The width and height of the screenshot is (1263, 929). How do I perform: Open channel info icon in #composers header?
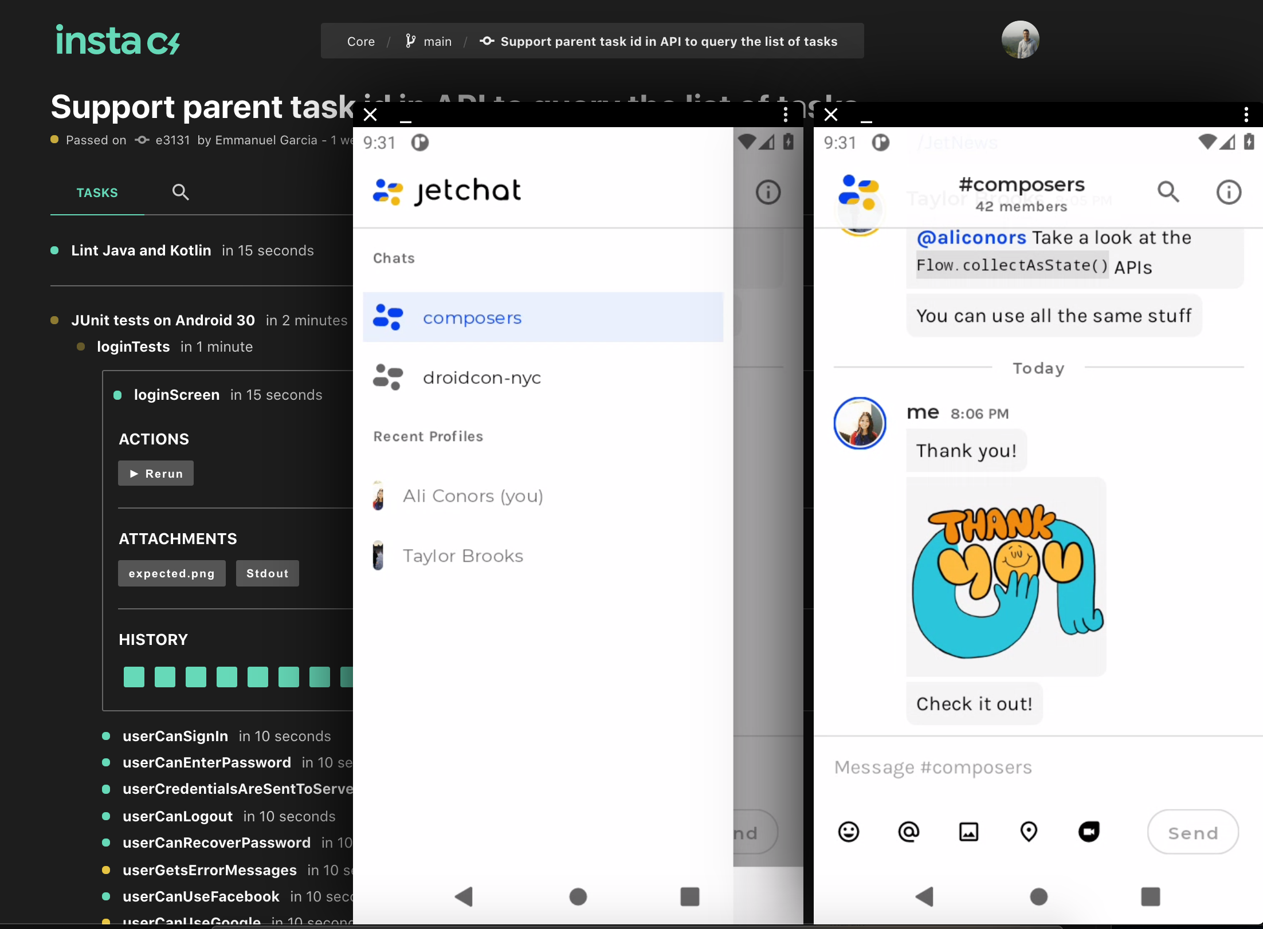(x=1229, y=192)
